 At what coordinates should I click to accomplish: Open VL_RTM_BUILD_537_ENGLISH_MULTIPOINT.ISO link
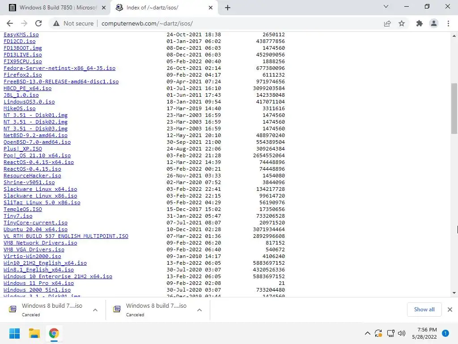[x=66, y=236]
